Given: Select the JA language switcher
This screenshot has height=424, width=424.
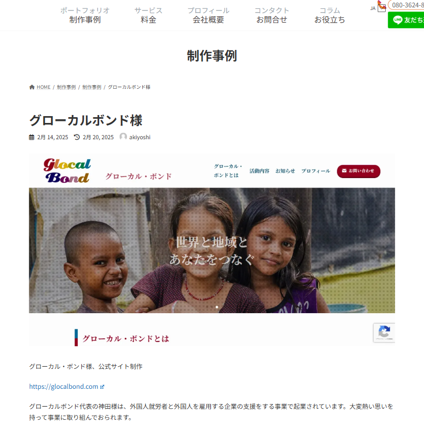Looking at the screenshot, I should tap(373, 8).
